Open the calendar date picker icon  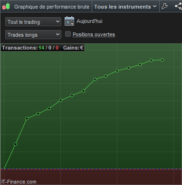[x=69, y=21]
